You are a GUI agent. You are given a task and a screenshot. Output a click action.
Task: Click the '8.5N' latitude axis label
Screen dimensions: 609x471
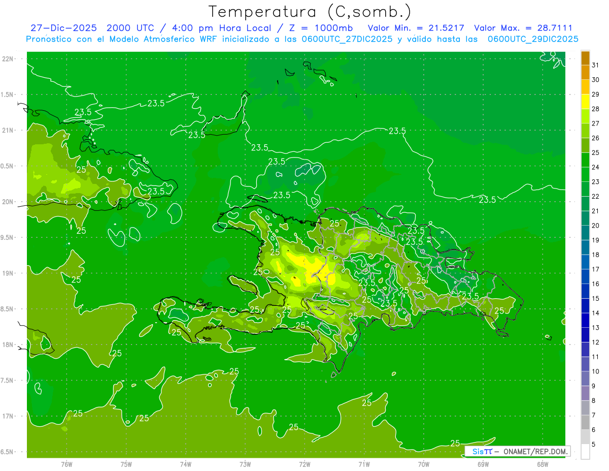(x=8, y=309)
